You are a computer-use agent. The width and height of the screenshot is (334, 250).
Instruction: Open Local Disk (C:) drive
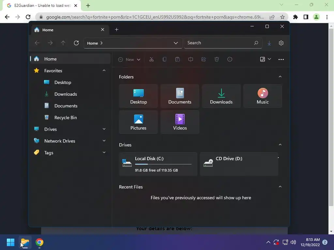pos(158,164)
